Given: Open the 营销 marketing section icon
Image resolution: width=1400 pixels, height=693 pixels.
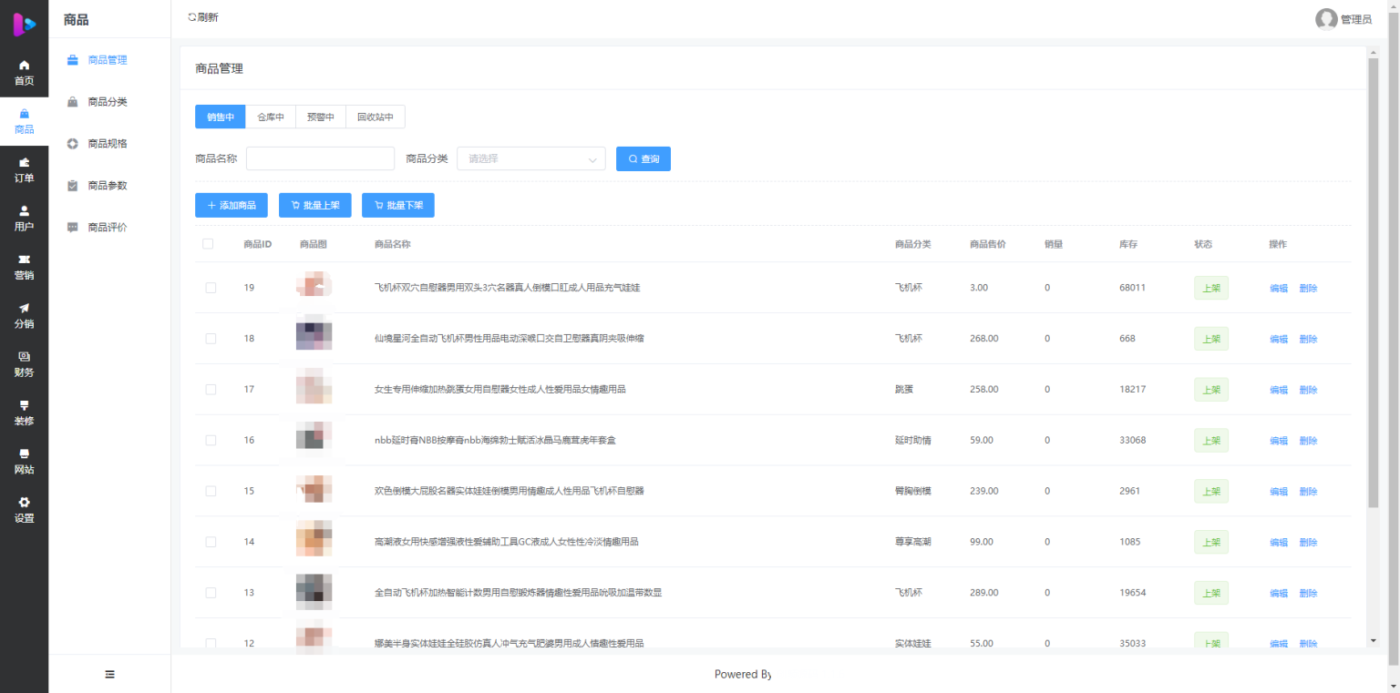Looking at the screenshot, I should click(x=24, y=260).
